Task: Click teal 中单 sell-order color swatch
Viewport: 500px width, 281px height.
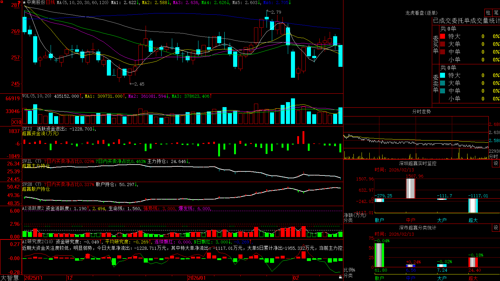Action: pos(442,91)
